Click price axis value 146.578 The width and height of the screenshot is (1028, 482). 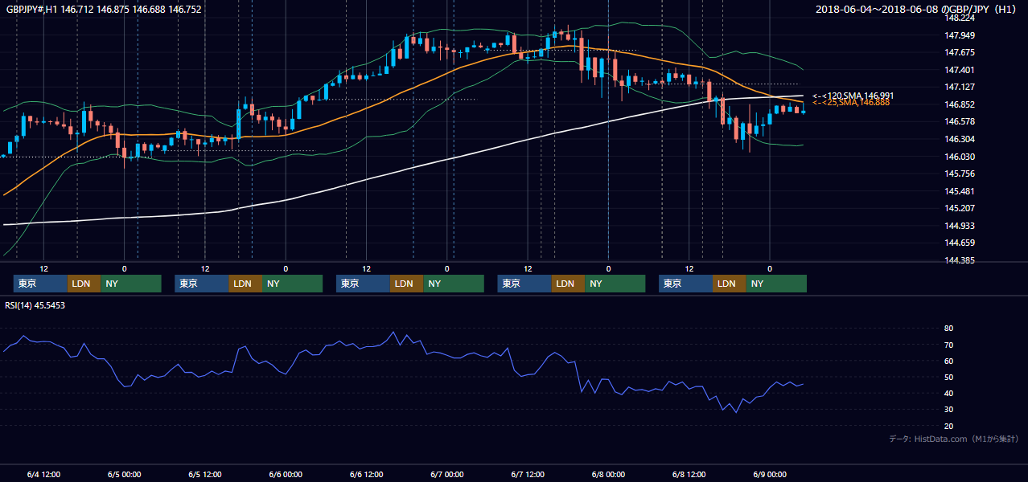coord(960,122)
